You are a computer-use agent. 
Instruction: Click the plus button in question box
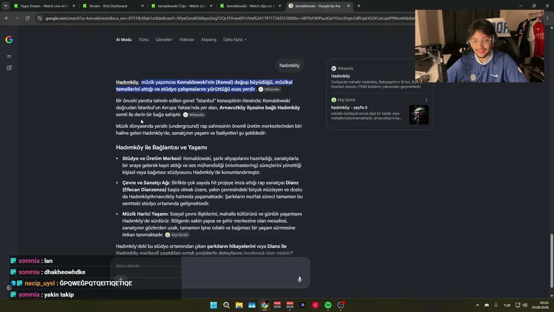coord(121,279)
